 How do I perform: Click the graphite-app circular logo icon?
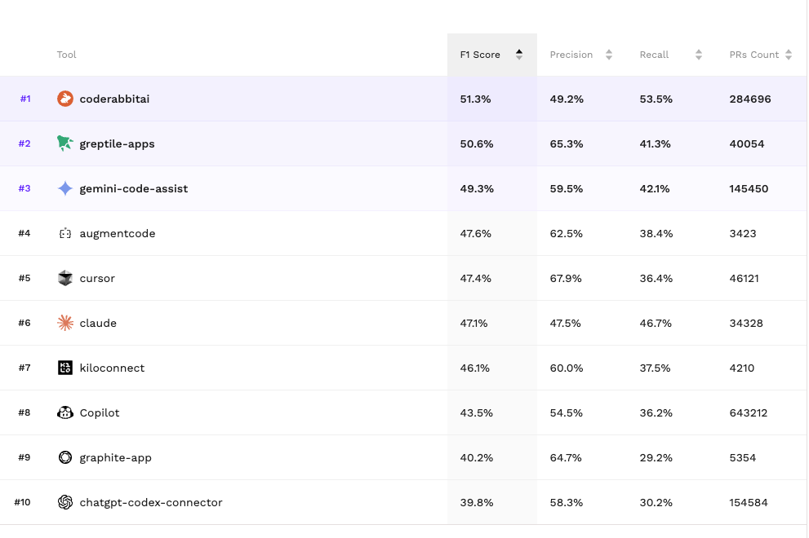65,457
